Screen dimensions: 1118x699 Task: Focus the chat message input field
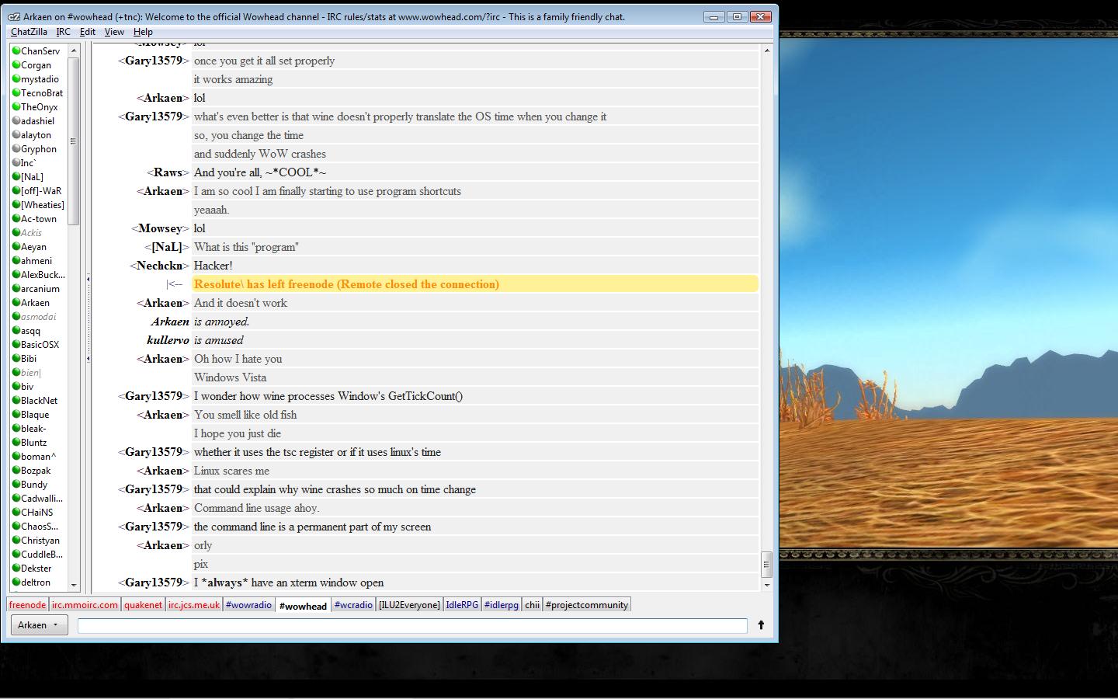[411, 625]
